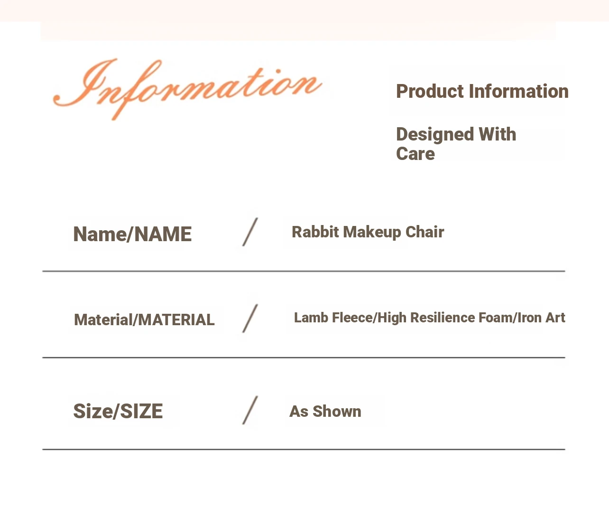The height and width of the screenshot is (507, 609).
Task: Click the slash separator after Material/MATERIAL
Action: tap(250, 319)
